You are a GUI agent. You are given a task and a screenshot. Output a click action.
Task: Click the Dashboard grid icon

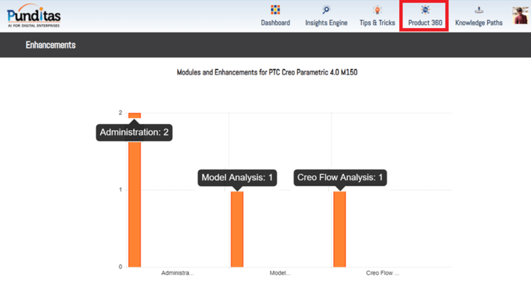coord(275,10)
